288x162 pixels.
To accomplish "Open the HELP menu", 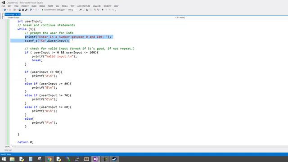I will (x=117, y=6).
